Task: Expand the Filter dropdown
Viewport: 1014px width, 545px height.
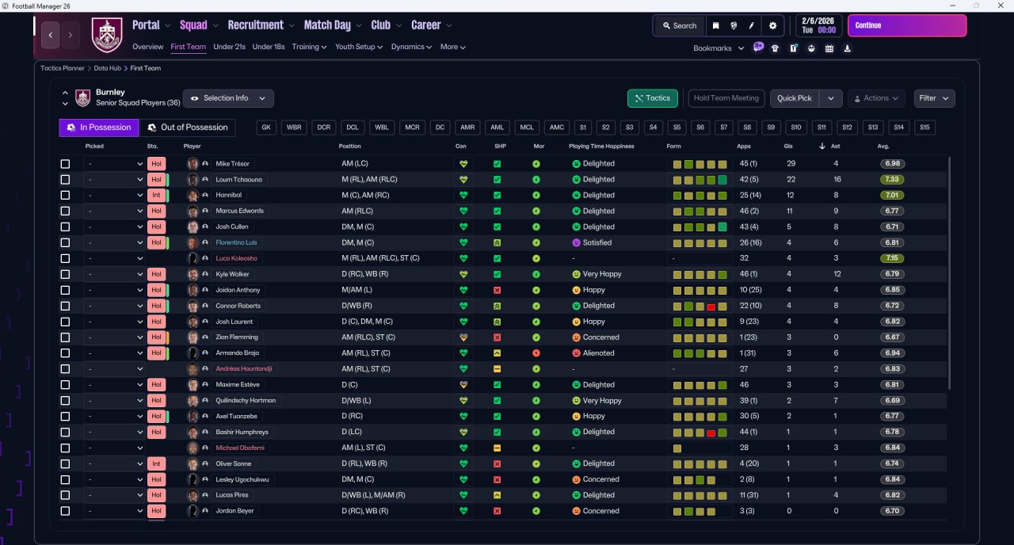Action: click(934, 98)
